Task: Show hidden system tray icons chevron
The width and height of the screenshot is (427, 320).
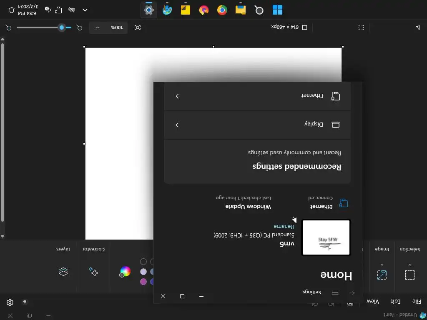Action: [x=85, y=10]
